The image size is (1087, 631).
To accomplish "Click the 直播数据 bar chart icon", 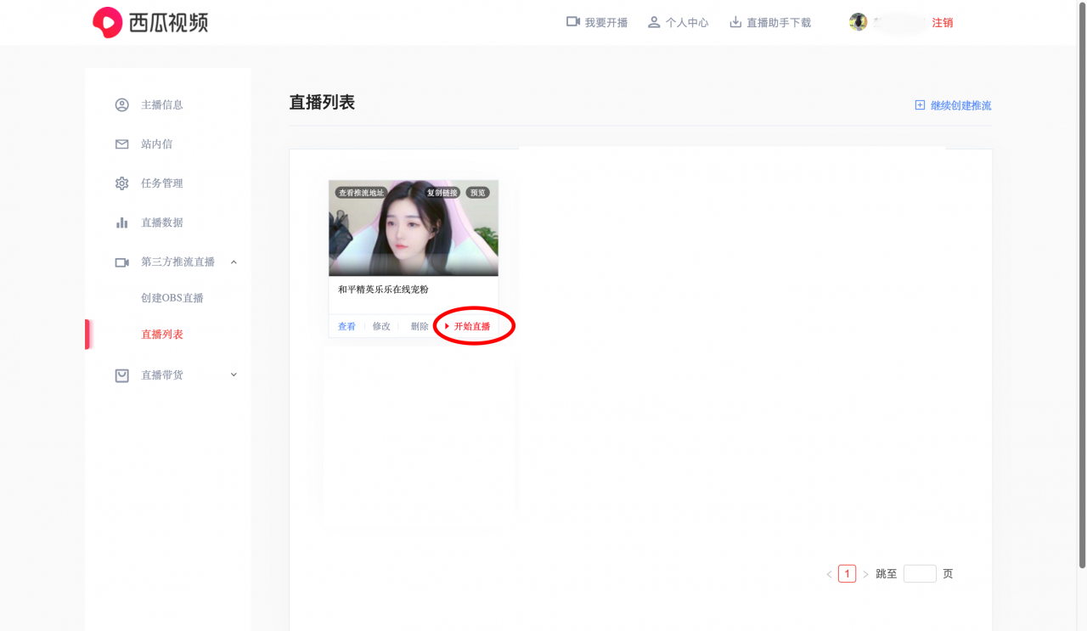I will pyautogui.click(x=122, y=223).
